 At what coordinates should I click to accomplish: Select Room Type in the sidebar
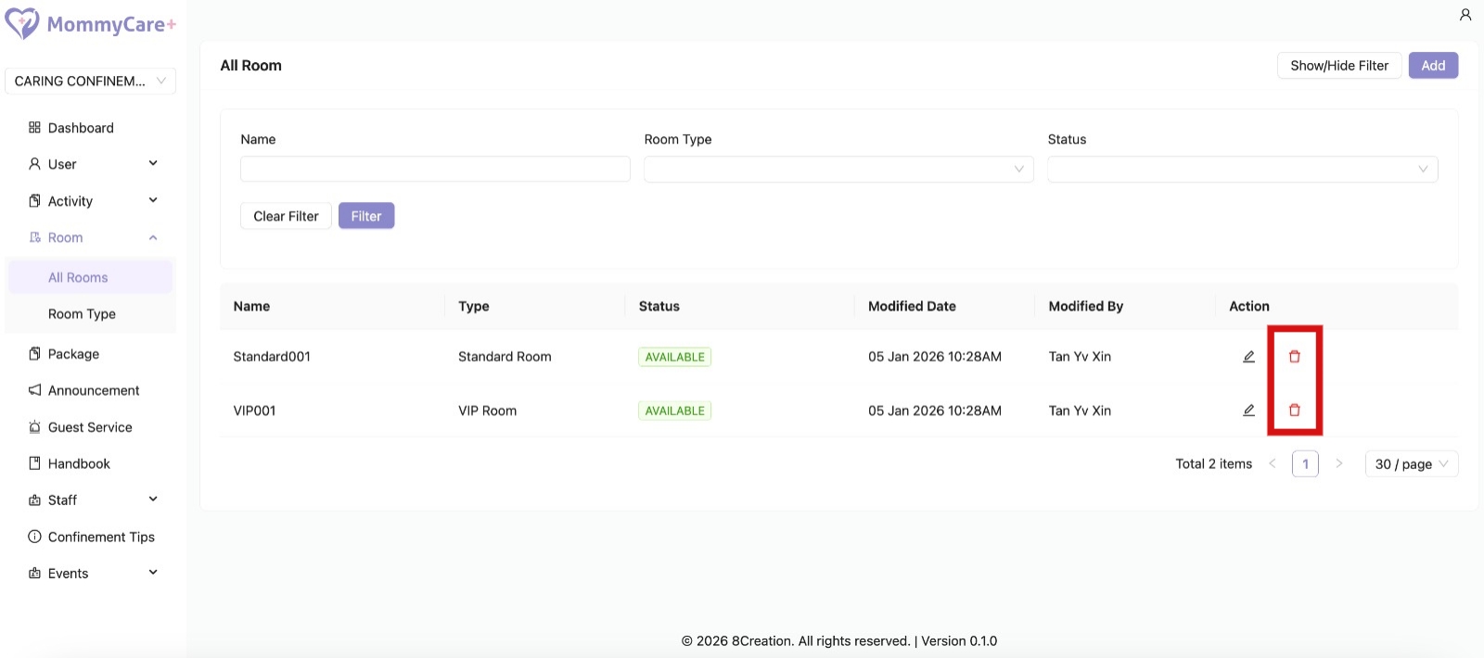82,314
